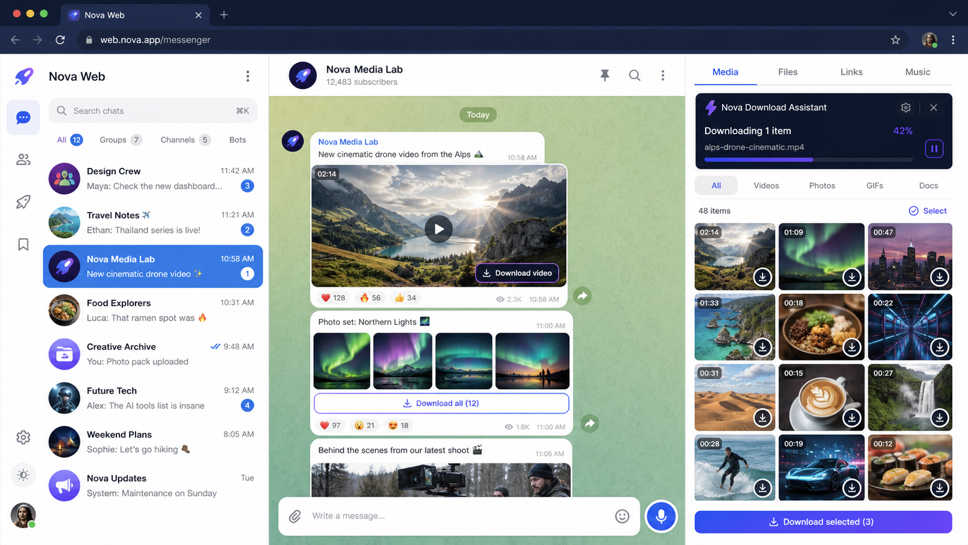Show All chats filter
The height and width of the screenshot is (545, 968).
pyautogui.click(x=69, y=140)
